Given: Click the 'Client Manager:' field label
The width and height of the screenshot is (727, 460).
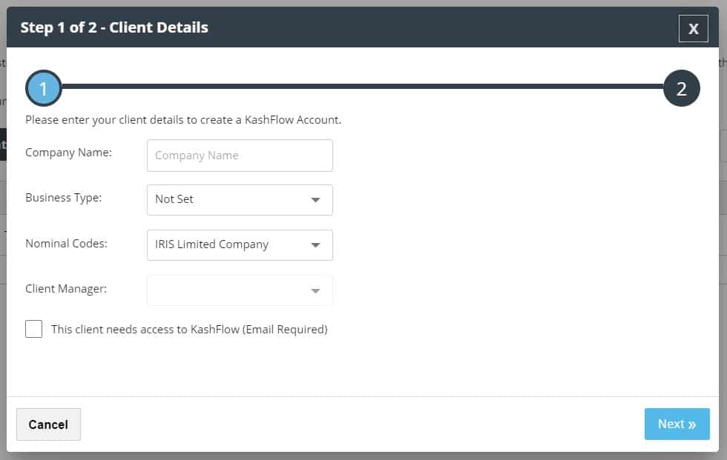Looking at the screenshot, I should [66, 288].
